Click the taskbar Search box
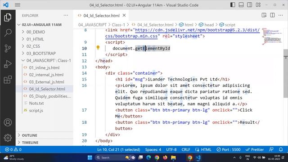The image size is (288, 162). coord(116,157)
